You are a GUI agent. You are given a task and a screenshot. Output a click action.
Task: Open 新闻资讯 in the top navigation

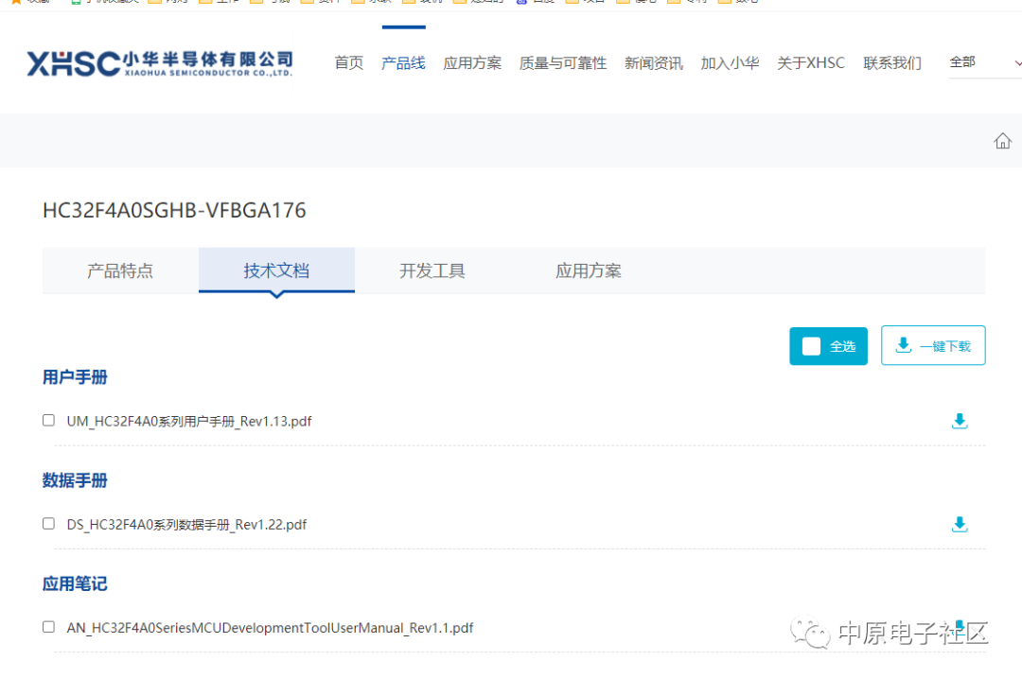coord(654,63)
